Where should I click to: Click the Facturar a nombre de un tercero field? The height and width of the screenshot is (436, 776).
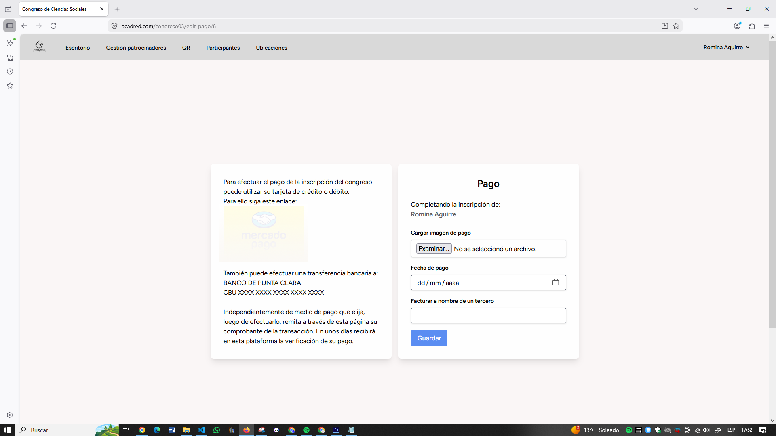tap(488, 316)
